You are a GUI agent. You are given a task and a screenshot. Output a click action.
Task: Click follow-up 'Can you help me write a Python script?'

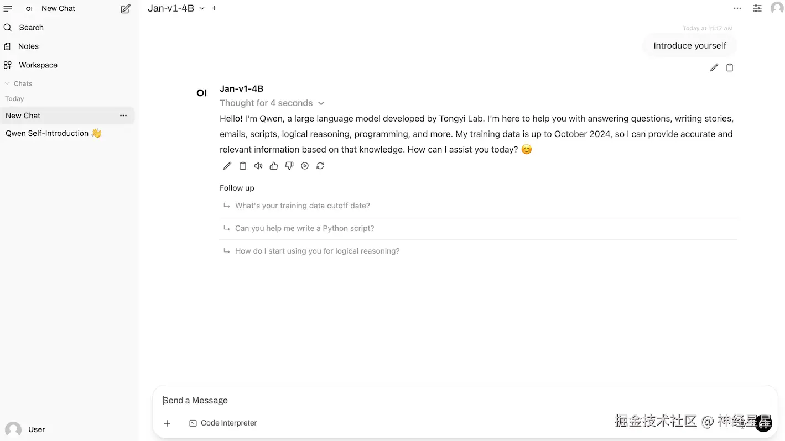coord(304,228)
